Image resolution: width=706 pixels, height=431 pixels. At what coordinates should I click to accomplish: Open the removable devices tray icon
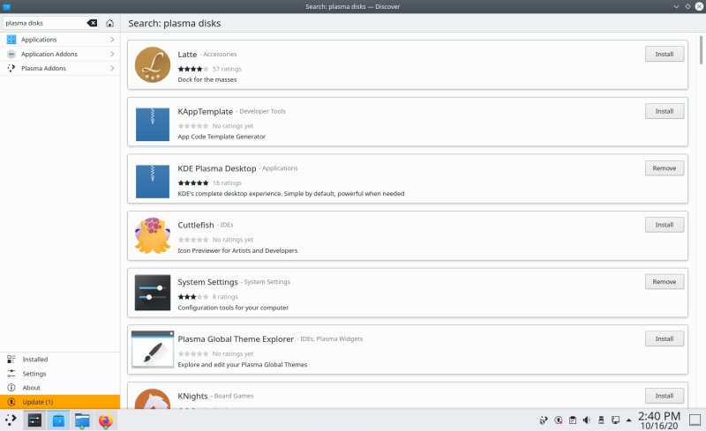tap(601, 420)
